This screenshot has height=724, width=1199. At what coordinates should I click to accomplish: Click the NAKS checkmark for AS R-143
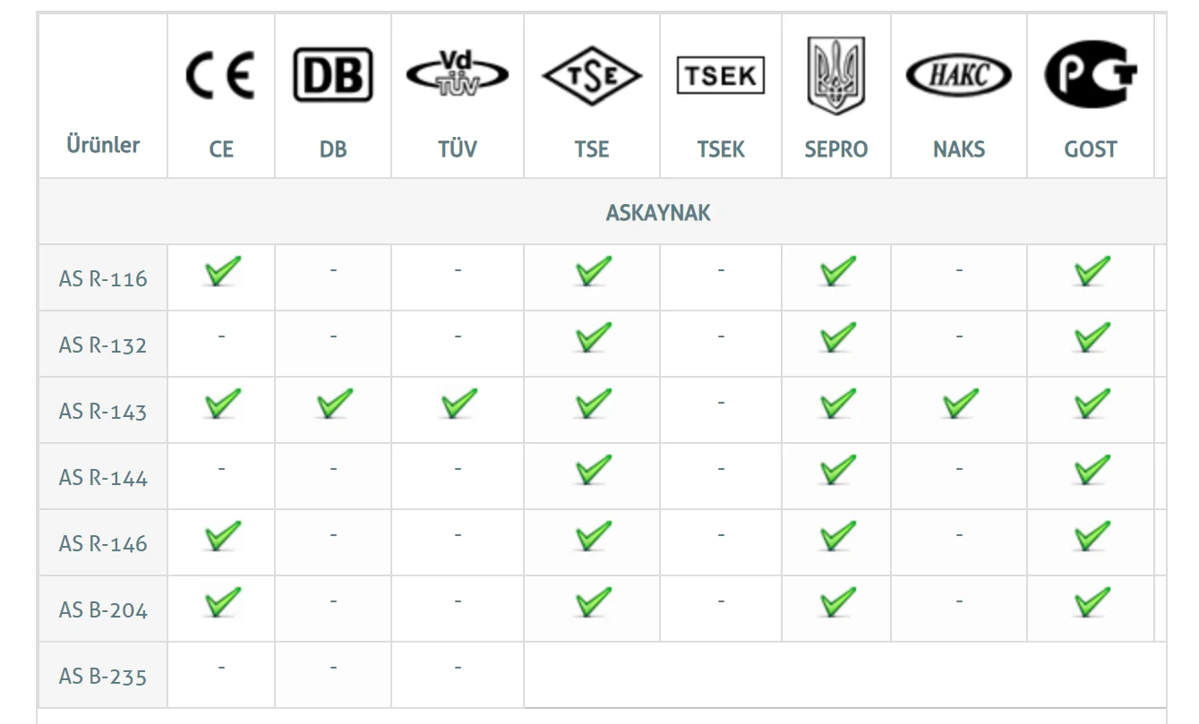pos(960,403)
